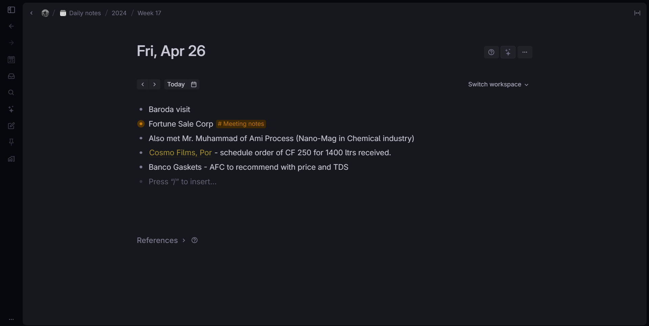Open the daily calendar sidebar icon
649x326 pixels.
pos(11,60)
